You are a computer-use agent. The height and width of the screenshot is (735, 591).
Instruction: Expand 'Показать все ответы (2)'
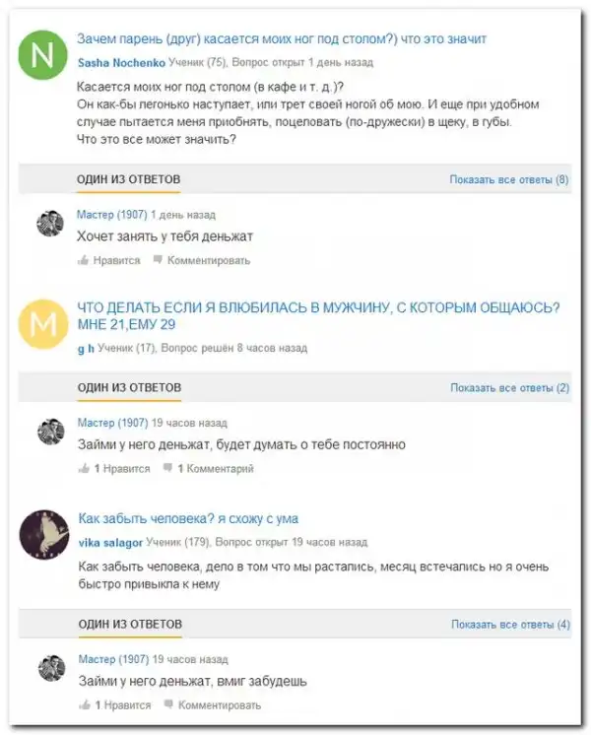coord(509,388)
